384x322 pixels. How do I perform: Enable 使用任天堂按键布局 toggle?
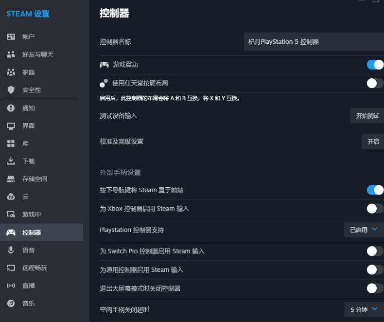(375, 83)
